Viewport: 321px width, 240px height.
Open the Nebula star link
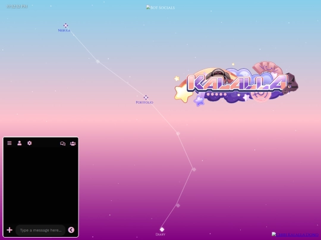point(64,28)
